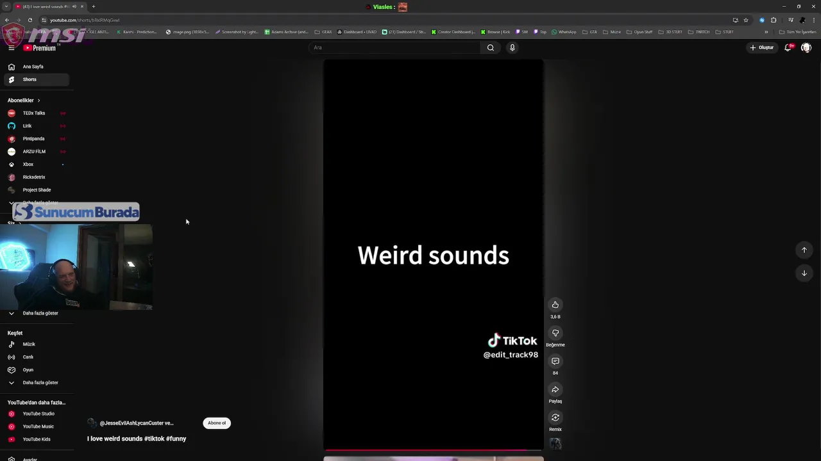Click the Shorts video progress bar
The image size is (821, 461).
point(434,450)
